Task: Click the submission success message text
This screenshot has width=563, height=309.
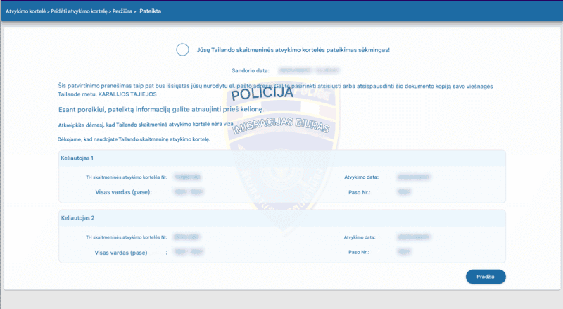Action: 293,50
